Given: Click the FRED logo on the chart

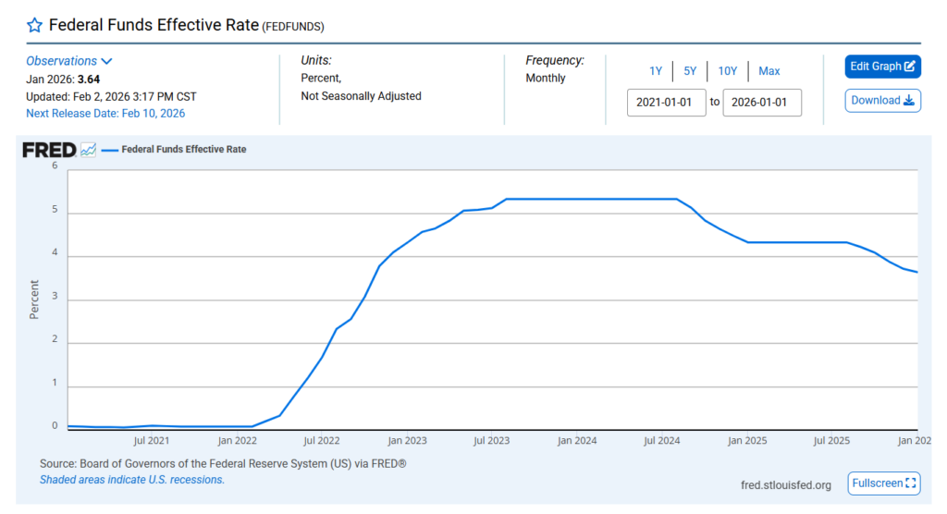Looking at the screenshot, I should (49, 150).
